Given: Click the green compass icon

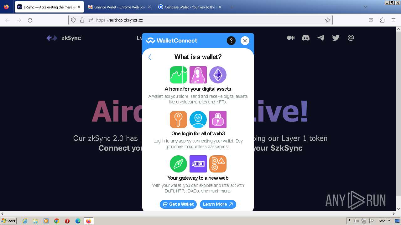Looking at the screenshot, I should (178, 164).
